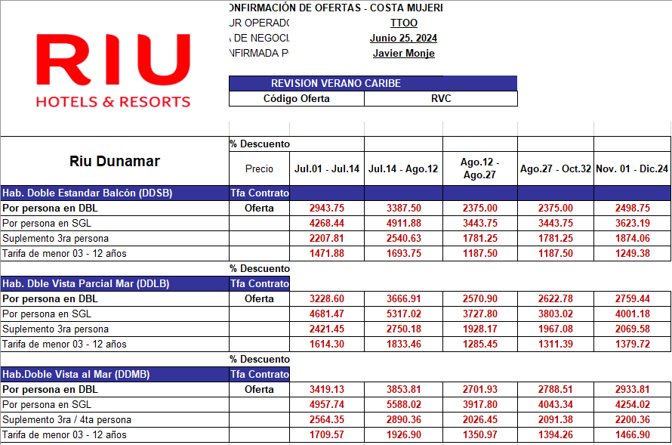Select price 2498.75 cell
672x445 pixels.
632,209
